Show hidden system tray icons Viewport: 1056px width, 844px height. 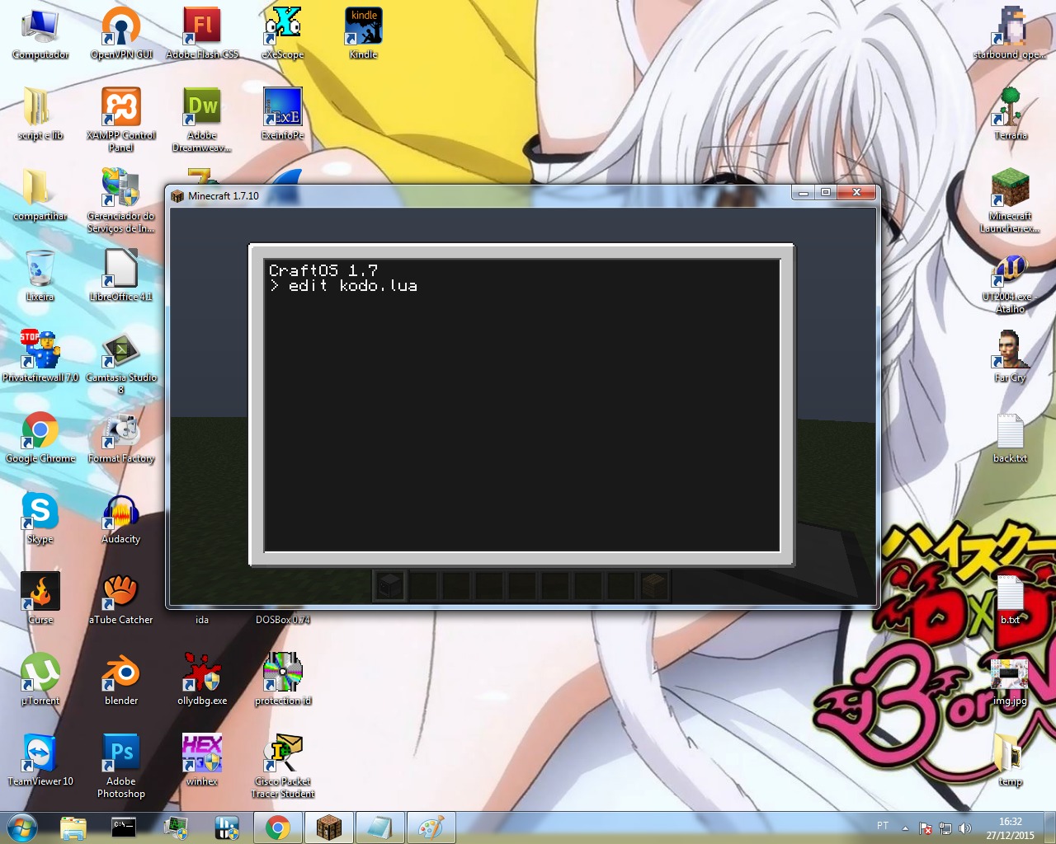(x=905, y=828)
